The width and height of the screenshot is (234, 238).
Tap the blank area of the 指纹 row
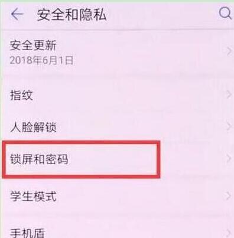(128, 95)
